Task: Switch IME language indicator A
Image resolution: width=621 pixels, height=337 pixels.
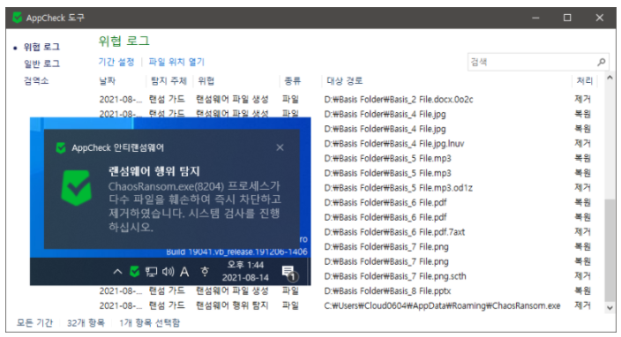Action: click(184, 272)
